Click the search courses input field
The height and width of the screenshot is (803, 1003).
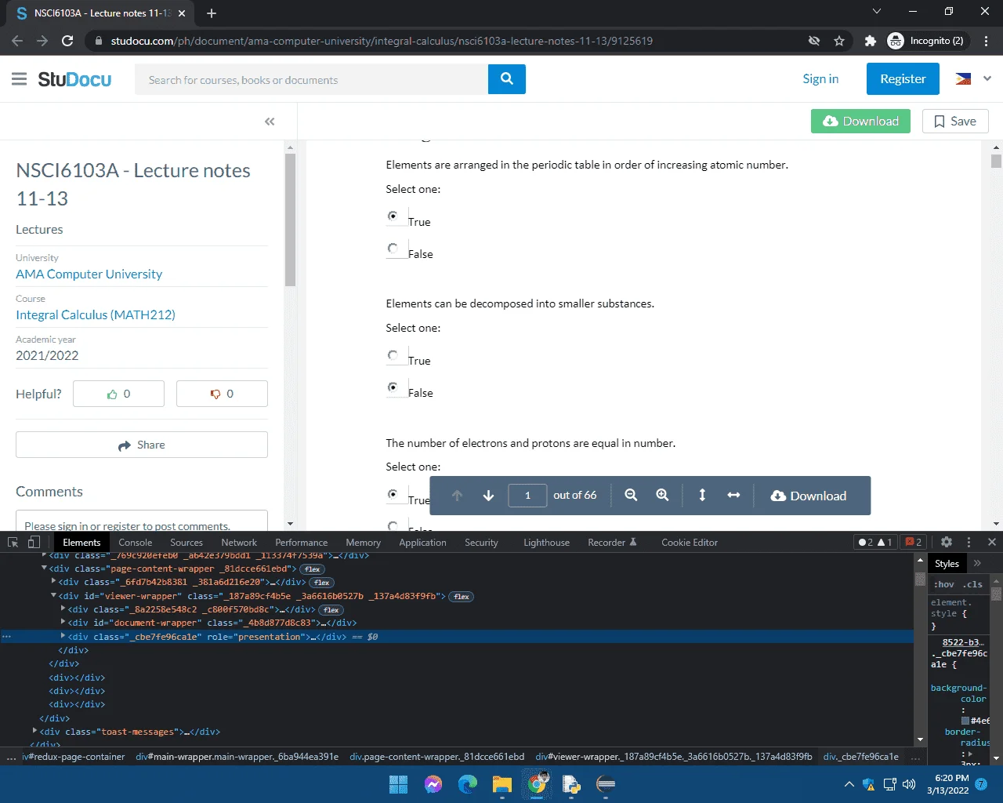311,79
